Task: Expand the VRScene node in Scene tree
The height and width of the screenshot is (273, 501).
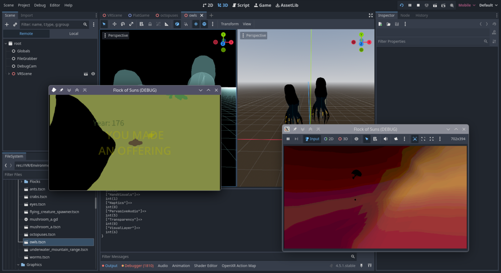Action: [8, 74]
